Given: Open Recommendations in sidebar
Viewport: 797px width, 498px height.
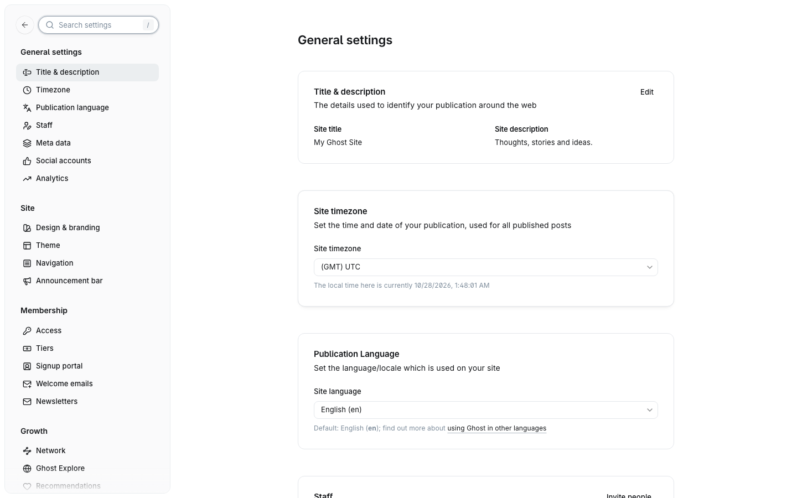Looking at the screenshot, I should tap(87, 486).
